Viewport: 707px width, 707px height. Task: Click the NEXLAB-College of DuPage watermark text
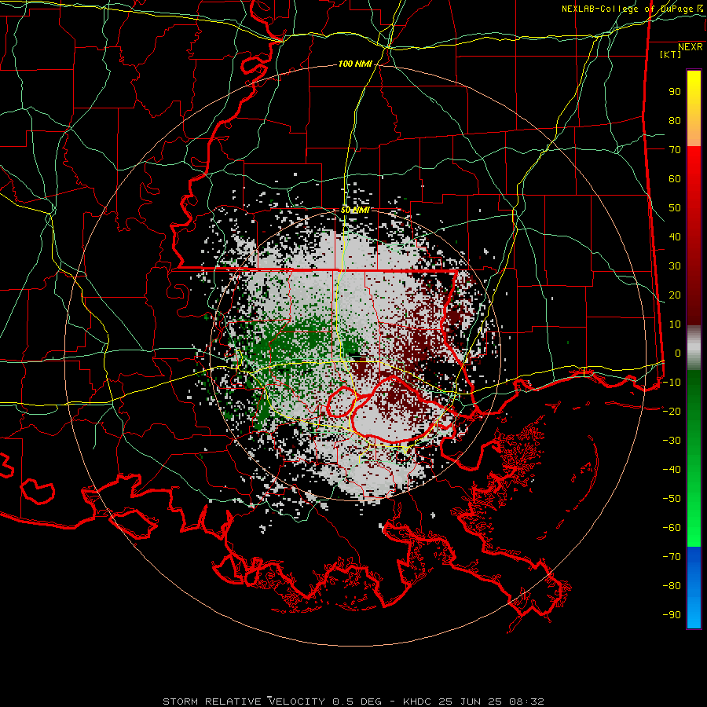(632, 9)
